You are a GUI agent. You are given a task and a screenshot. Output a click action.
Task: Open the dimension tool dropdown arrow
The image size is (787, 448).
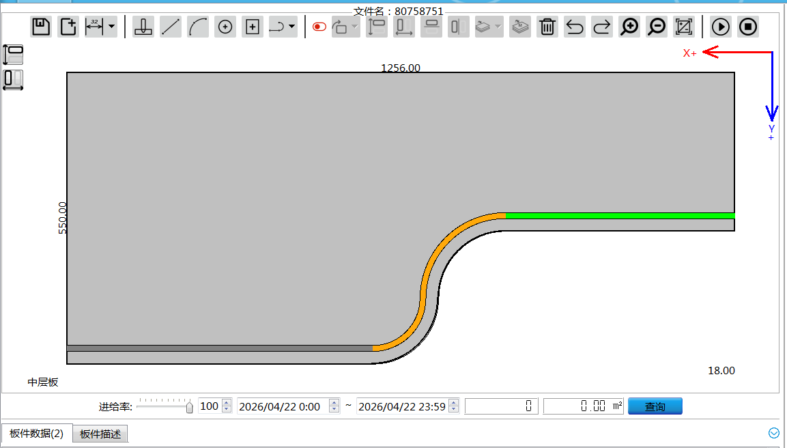[x=111, y=27]
